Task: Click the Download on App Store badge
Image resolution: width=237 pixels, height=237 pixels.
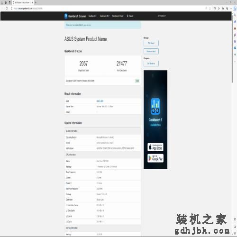Action: pos(155,147)
